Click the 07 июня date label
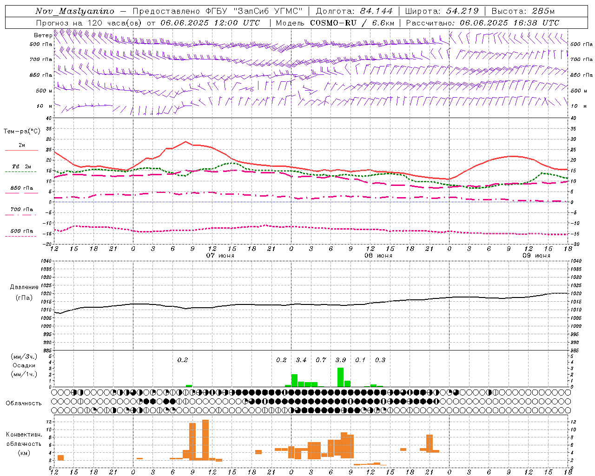The image size is (595, 476). click(x=220, y=256)
